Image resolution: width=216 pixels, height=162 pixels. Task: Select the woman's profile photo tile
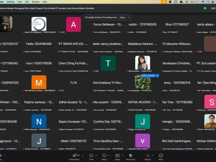tap(143, 63)
